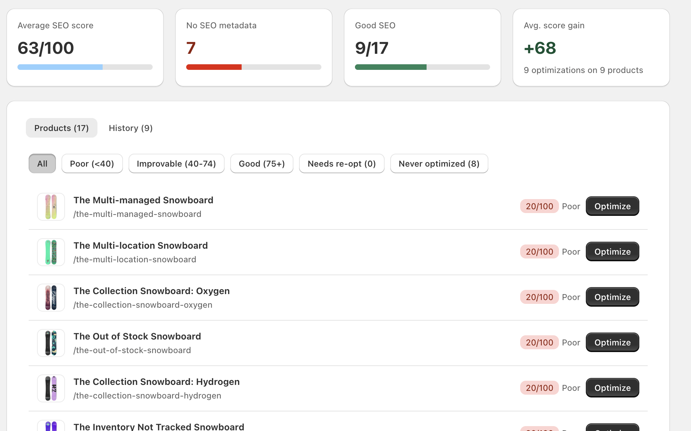Open Out of Stock Snowboard thumbnail
The width and height of the screenshot is (691, 431).
pos(51,343)
